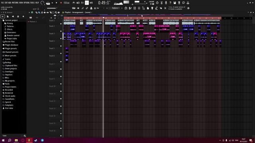Open the playlist options arrow menu
255x143 pixels.
29,12
